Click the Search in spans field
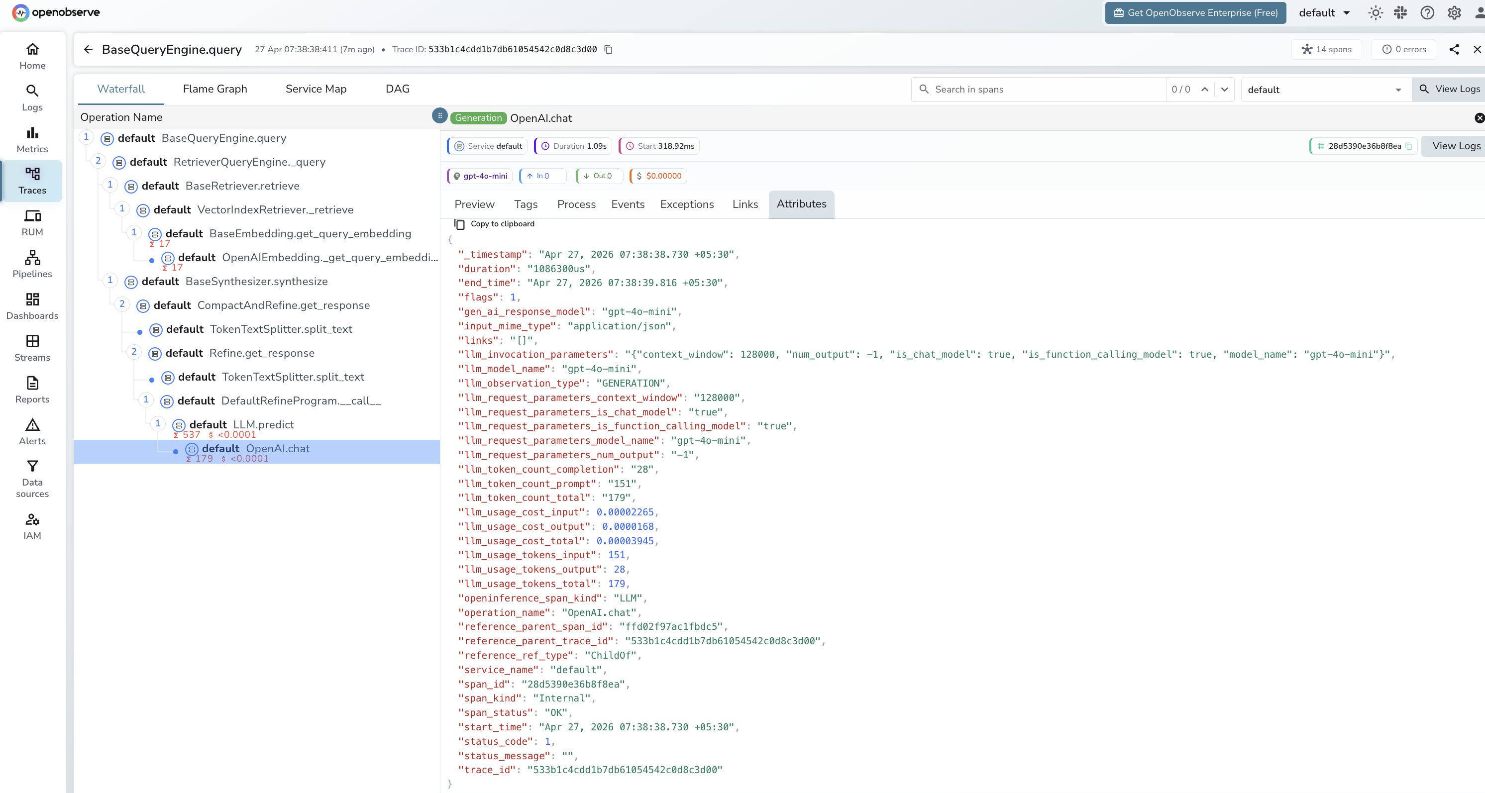 [x=1038, y=90]
